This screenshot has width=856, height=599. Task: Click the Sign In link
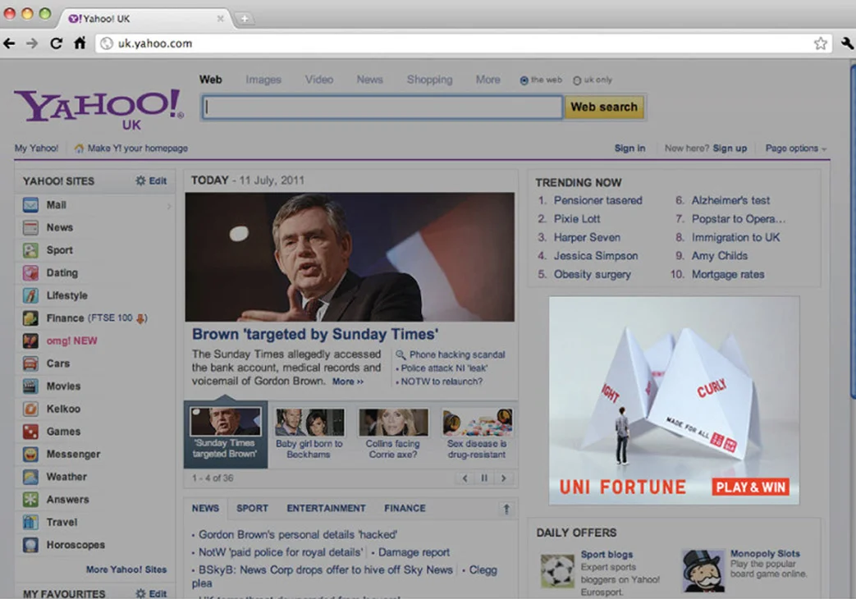(x=629, y=148)
